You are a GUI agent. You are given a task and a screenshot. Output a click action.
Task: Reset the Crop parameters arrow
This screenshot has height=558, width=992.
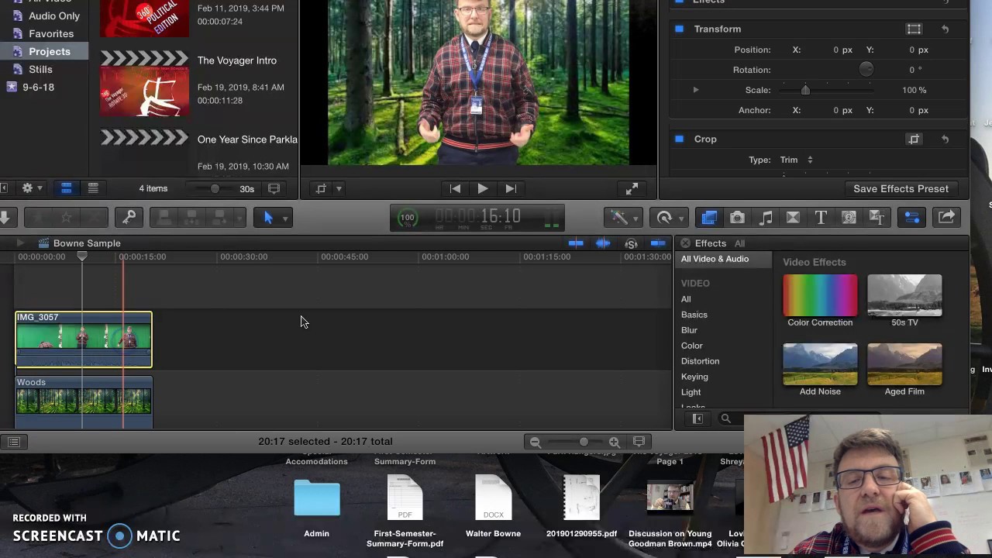coord(945,139)
